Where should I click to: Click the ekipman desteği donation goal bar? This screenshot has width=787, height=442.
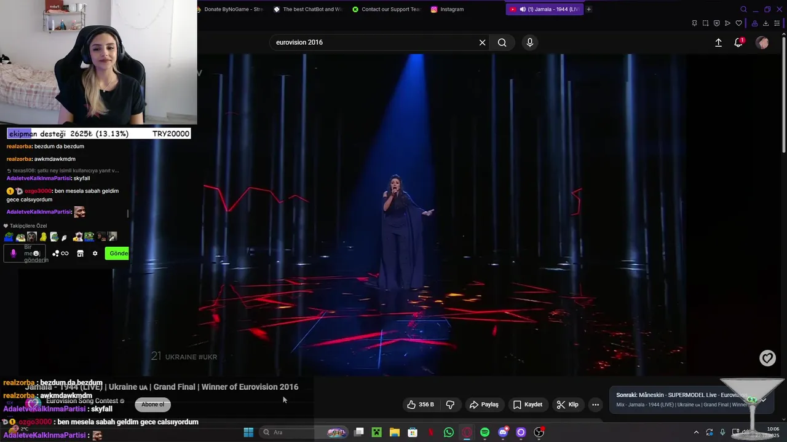coord(98,134)
